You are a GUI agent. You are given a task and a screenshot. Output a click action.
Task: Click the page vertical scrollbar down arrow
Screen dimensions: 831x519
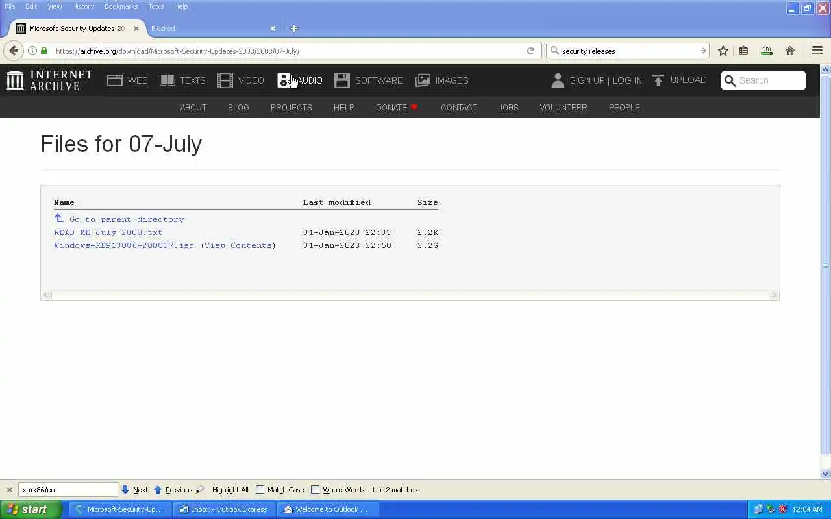[x=826, y=474]
